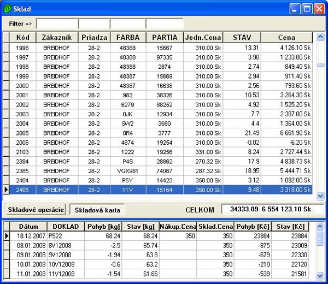Click the first Filter input field
The image size is (328, 284).
[57, 24]
